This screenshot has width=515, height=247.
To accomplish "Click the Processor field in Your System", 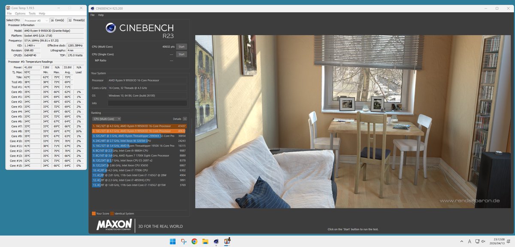I will pyautogui.click(x=147, y=80).
